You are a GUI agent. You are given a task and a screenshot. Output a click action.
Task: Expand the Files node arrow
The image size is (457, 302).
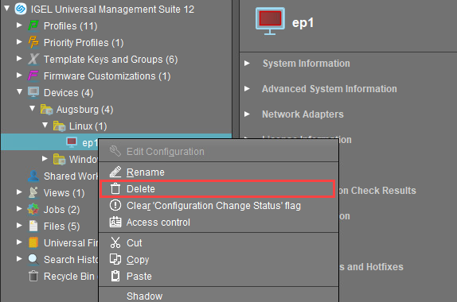click(x=19, y=226)
